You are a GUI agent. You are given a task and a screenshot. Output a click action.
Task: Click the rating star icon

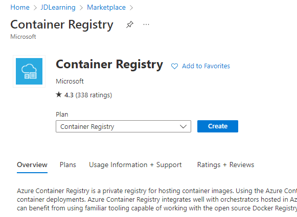pyautogui.click(x=59, y=95)
